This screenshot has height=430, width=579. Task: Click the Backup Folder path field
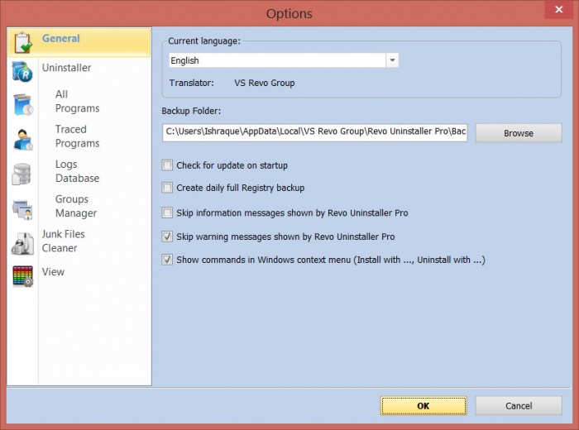[315, 132]
